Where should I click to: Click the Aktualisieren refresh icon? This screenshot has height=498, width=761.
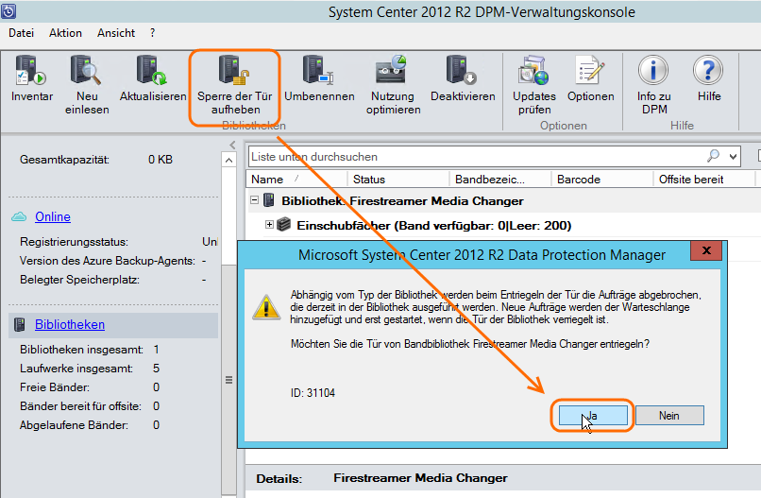coord(152,72)
